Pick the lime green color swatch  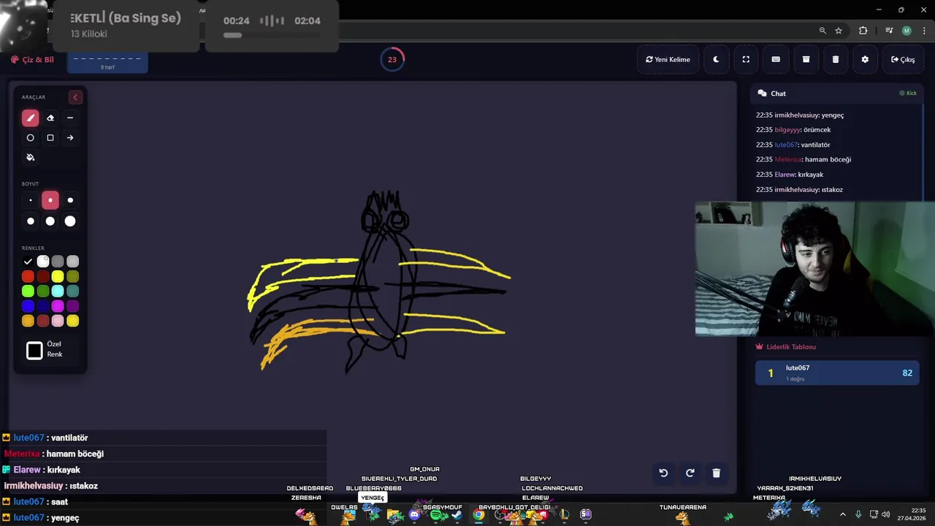click(28, 291)
